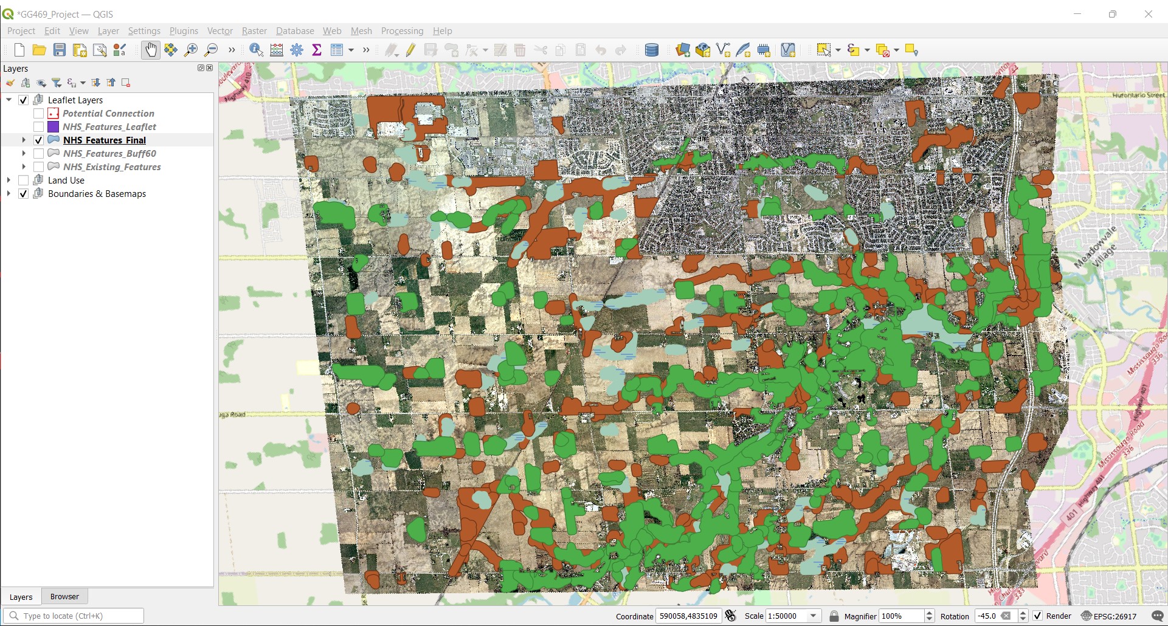This screenshot has height=626, width=1168.
Task: Open the Processing Toolbox gear icon
Action: click(297, 50)
